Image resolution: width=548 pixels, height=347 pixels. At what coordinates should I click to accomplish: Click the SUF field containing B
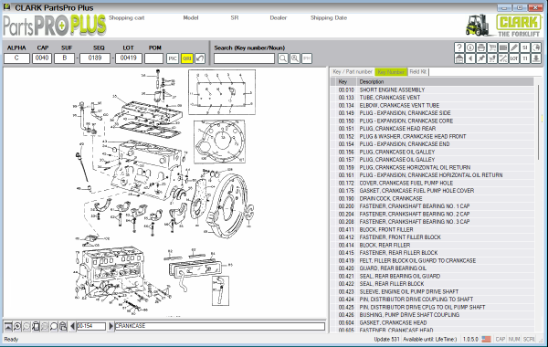64,58
